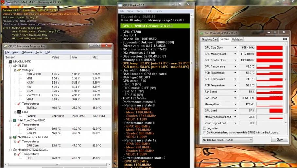
Task: Click the Value column header
Action: pos(60,57)
